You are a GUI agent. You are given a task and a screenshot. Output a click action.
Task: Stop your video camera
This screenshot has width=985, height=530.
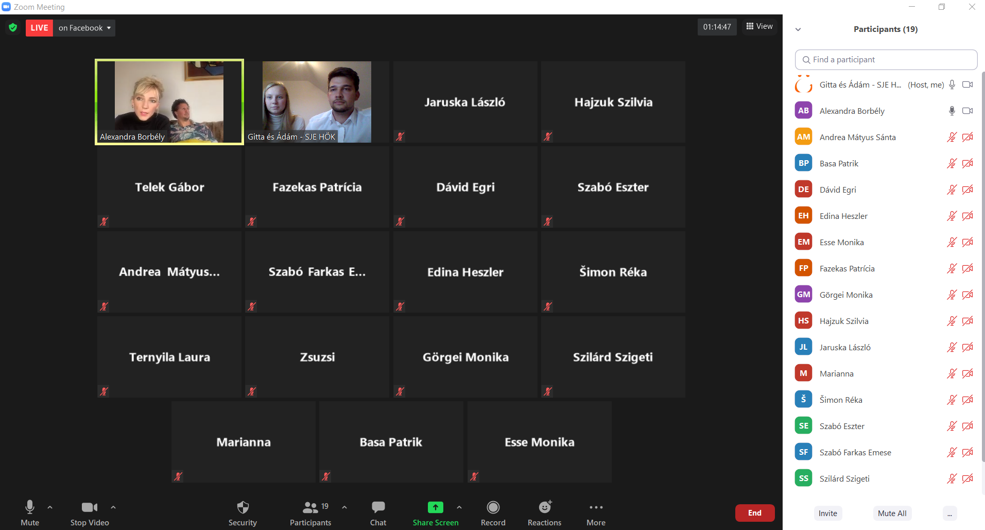(x=90, y=513)
